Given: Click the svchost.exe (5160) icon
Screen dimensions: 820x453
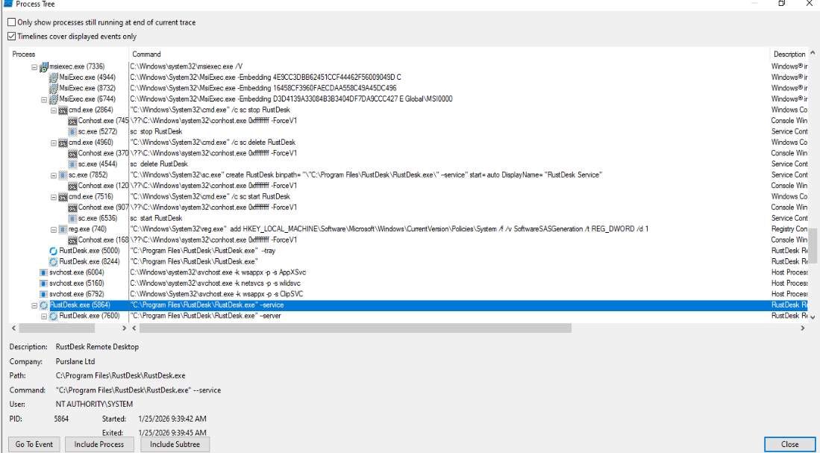Looking at the screenshot, I should pyautogui.click(x=44, y=283).
